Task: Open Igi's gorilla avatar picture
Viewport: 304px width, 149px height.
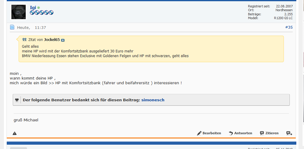Action: pyautogui.click(x=19, y=12)
